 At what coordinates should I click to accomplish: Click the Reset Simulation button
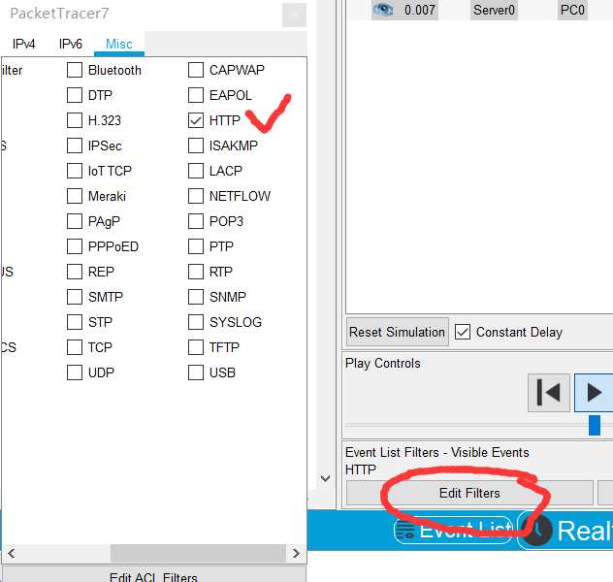(x=398, y=332)
